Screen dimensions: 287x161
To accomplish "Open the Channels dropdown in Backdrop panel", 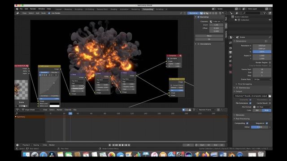I will (x=216, y=21).
